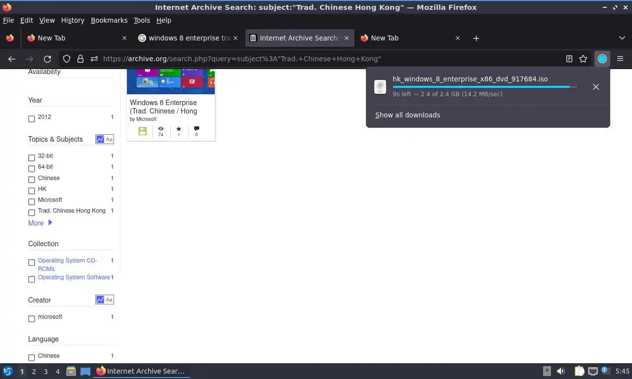This screenshot has height=379, width=632.
Task: Check Trad. Chinese Hong Kong filter
Action: point(32,213)
